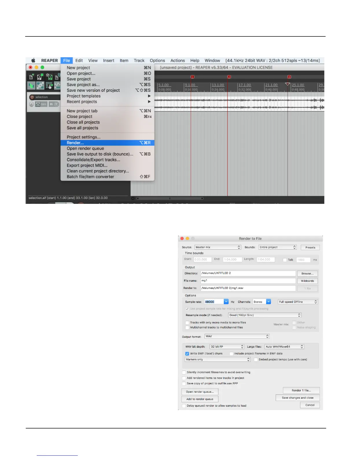
Task: Toggle the auto-crossfade toolbar icon
Action: pyautogui.click(x=31, y=86)
